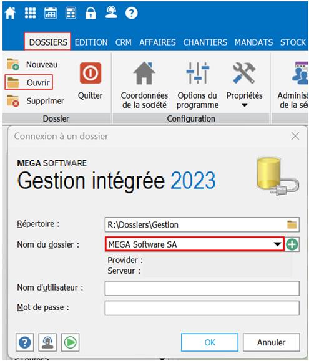Open the apps grid icon
The height and width of the screenshot is (361, 309).
pyautogui.click(x=30, y=13)
